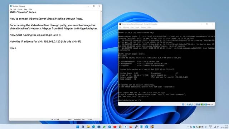Open VirtualBox's Devices menu
The width and height of the screenshot is (229, 129).
click(143, 27)
